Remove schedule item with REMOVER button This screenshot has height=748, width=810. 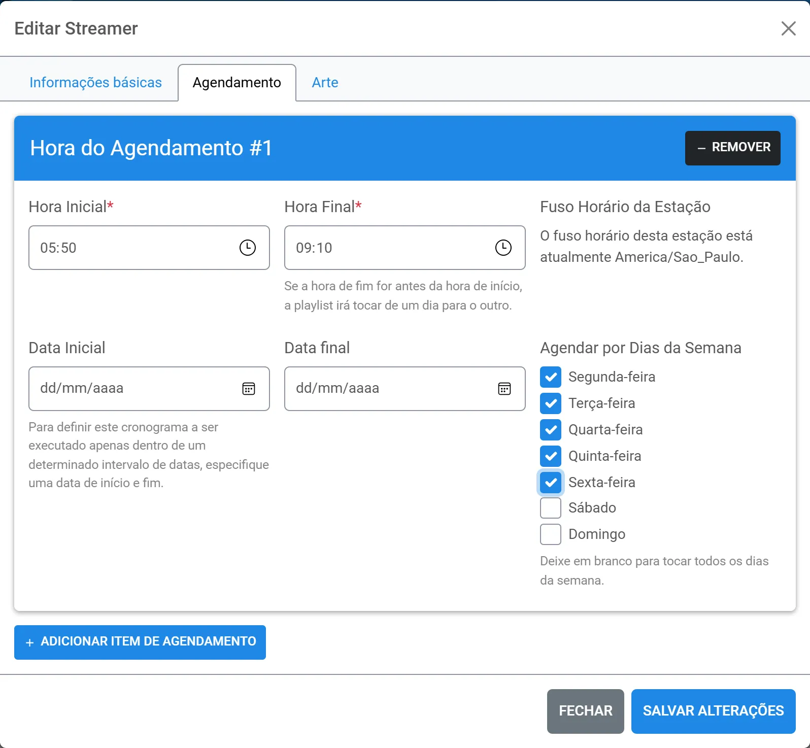click(x=733, y=148)
